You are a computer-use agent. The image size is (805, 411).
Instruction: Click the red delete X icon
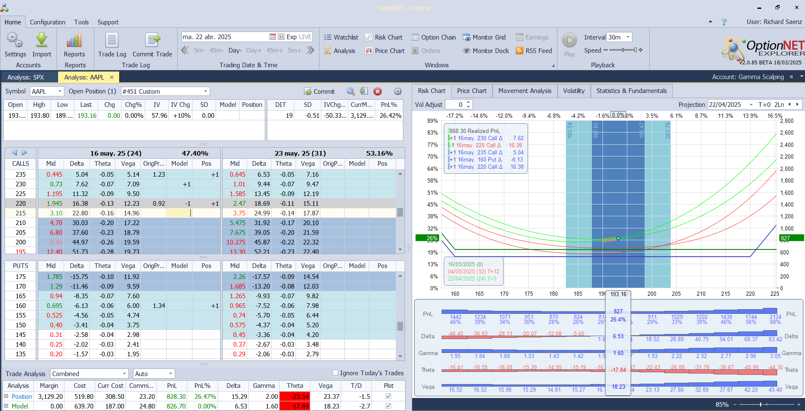(378, 91)
